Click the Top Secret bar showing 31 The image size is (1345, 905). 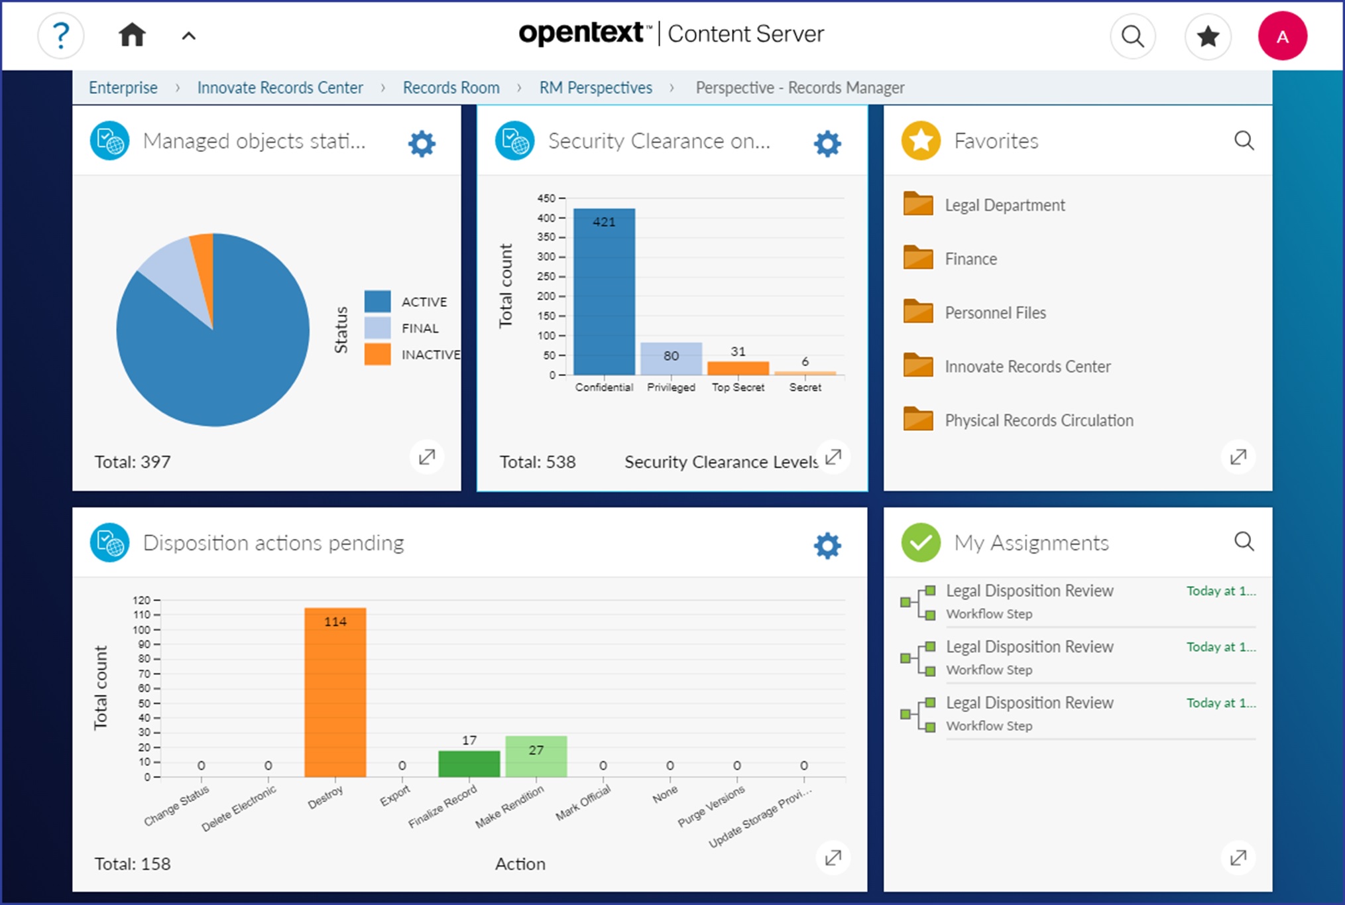point(738,368)
